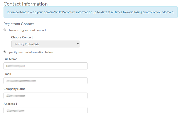Click the 'Choose Contact' label
This screenshot has height=117, width=179.
point(22,37)
